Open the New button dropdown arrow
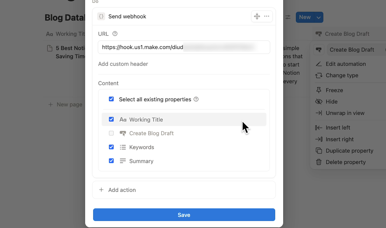Screen dimensions: 386x228 [x=319, y=17]
